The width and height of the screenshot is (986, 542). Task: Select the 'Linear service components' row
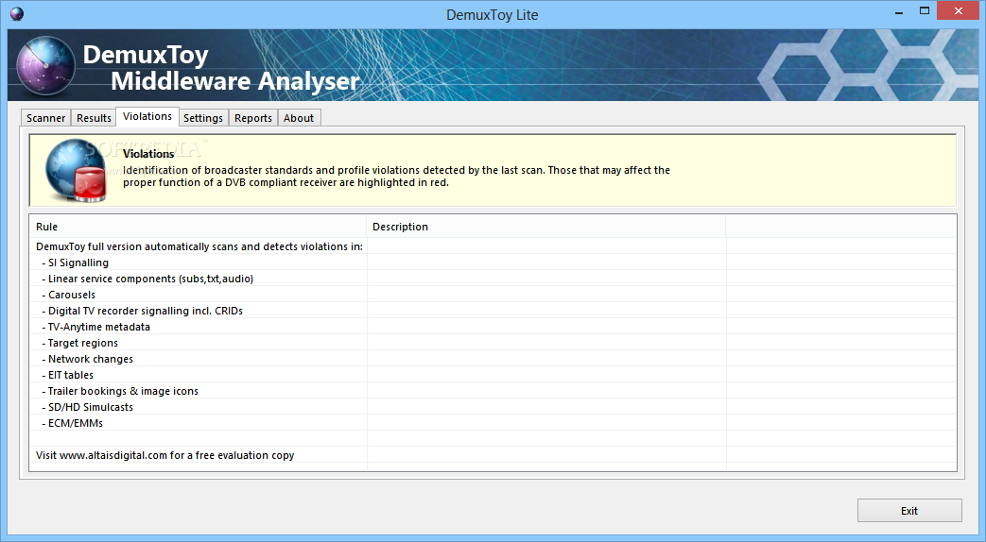[493, 279]
